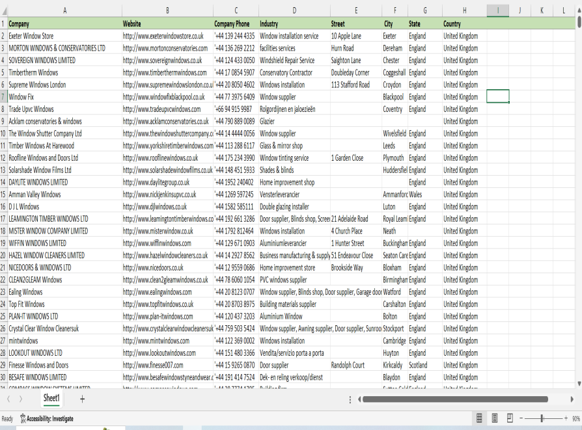This screenshot has width=582, height=430.
Task: Select the Randolph Court street cell
Action: click(356, 365)
